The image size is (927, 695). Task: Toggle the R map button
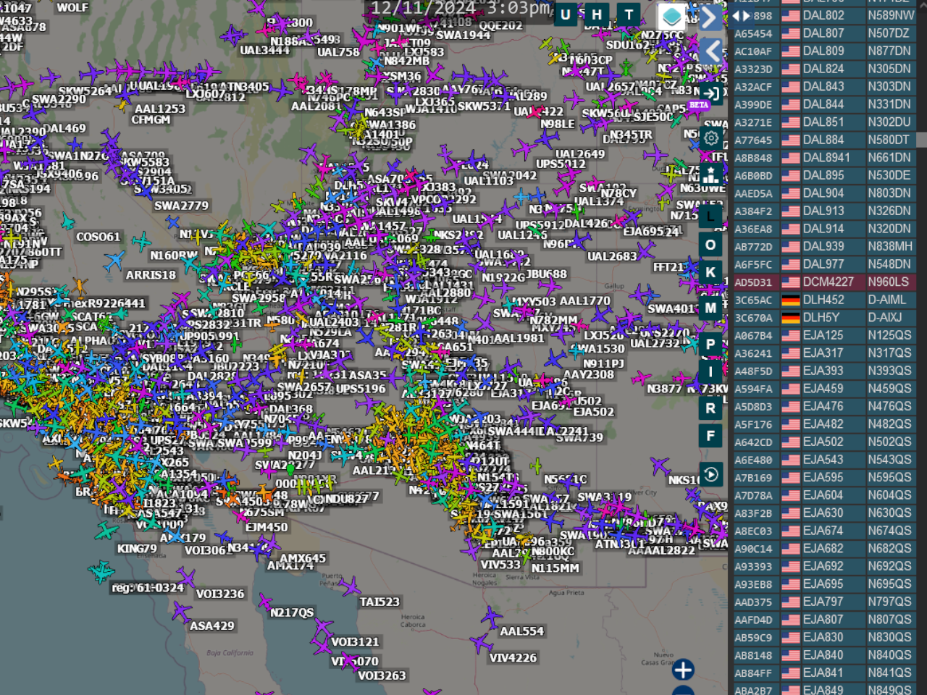click(710, 408)
